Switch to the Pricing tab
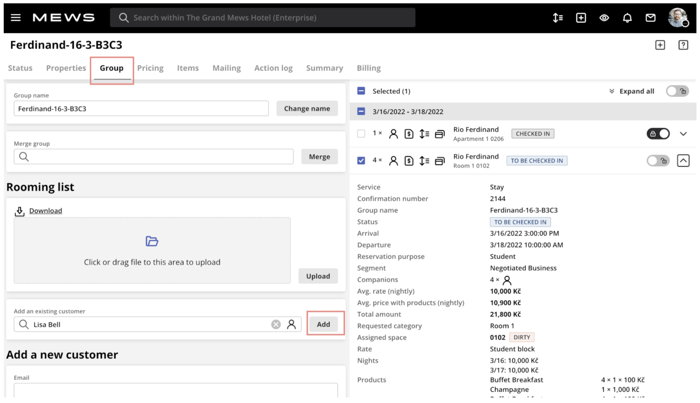The image size is (700, 403). coord(150,68)
